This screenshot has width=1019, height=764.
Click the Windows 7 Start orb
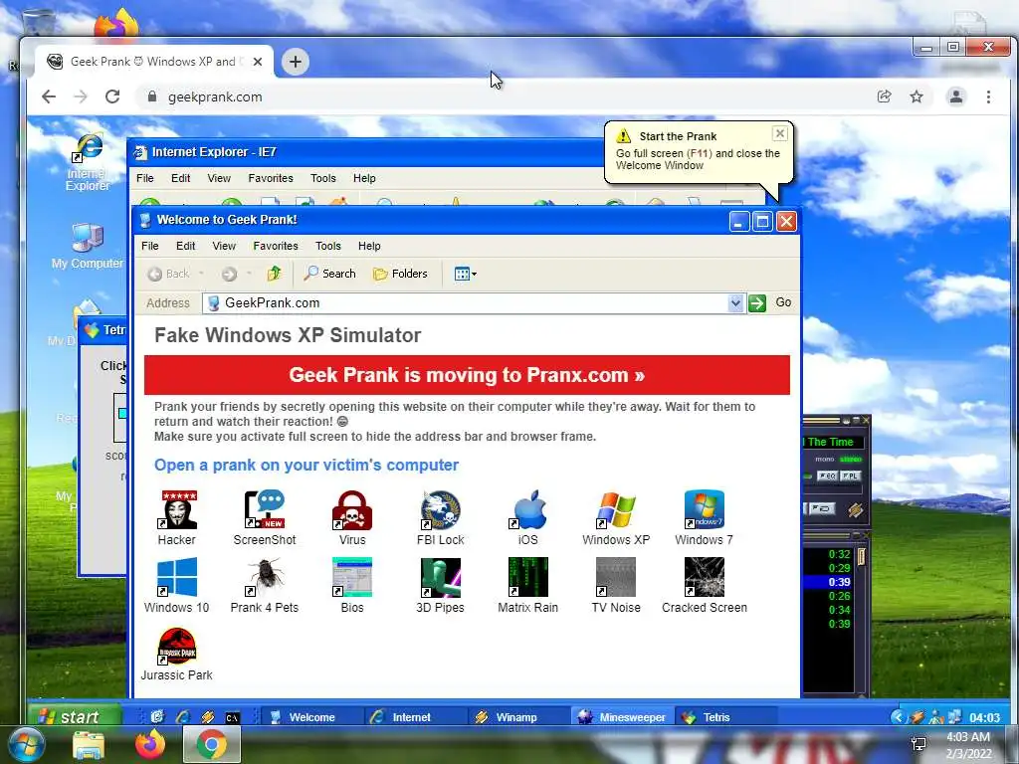coord(26,744)
